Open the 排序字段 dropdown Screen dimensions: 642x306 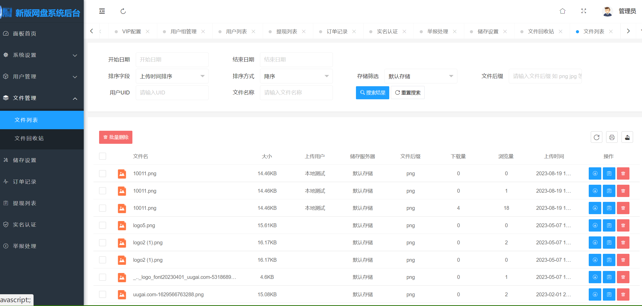coord(172,76)
